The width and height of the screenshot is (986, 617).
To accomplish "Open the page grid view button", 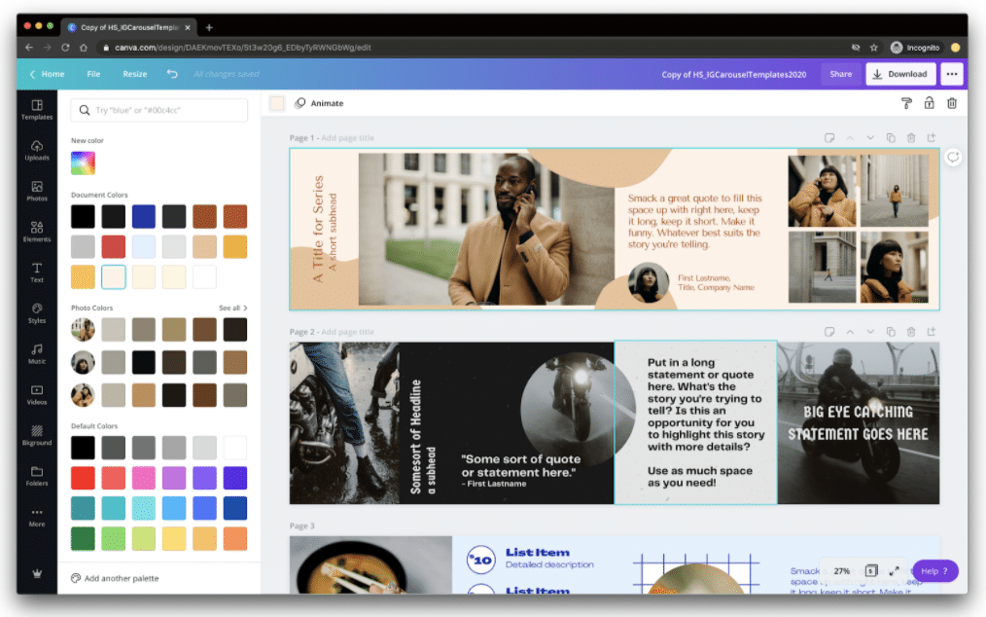I will (x=871, y=571).
